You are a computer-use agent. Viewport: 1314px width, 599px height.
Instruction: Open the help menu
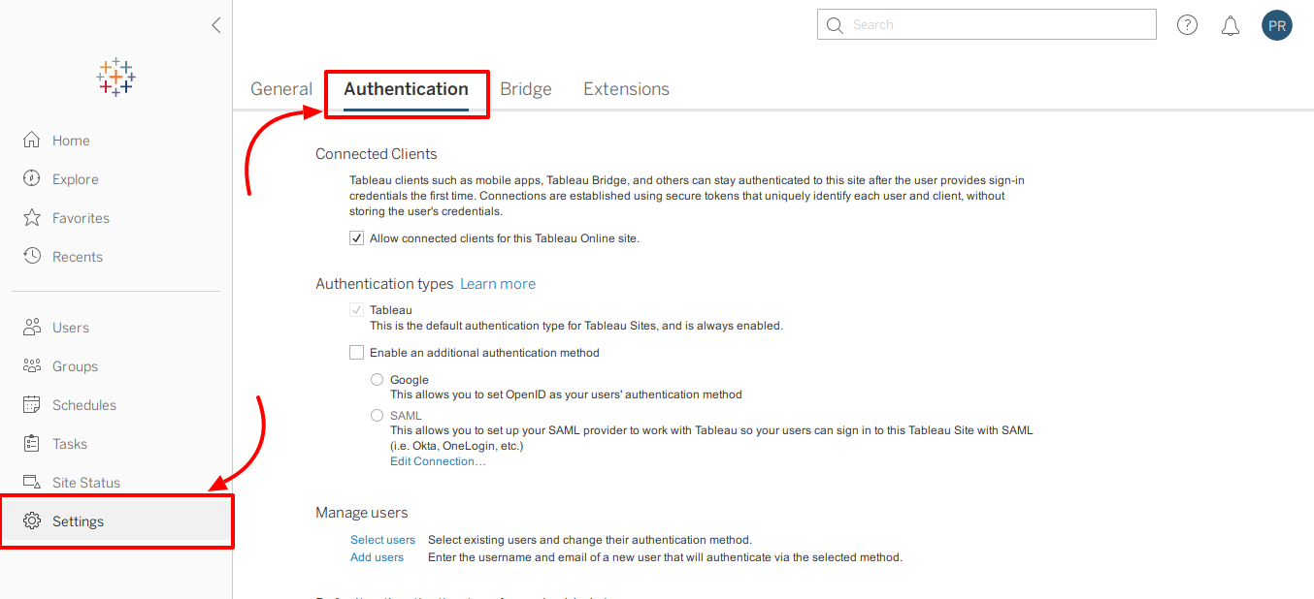(x=1187, y=24)
